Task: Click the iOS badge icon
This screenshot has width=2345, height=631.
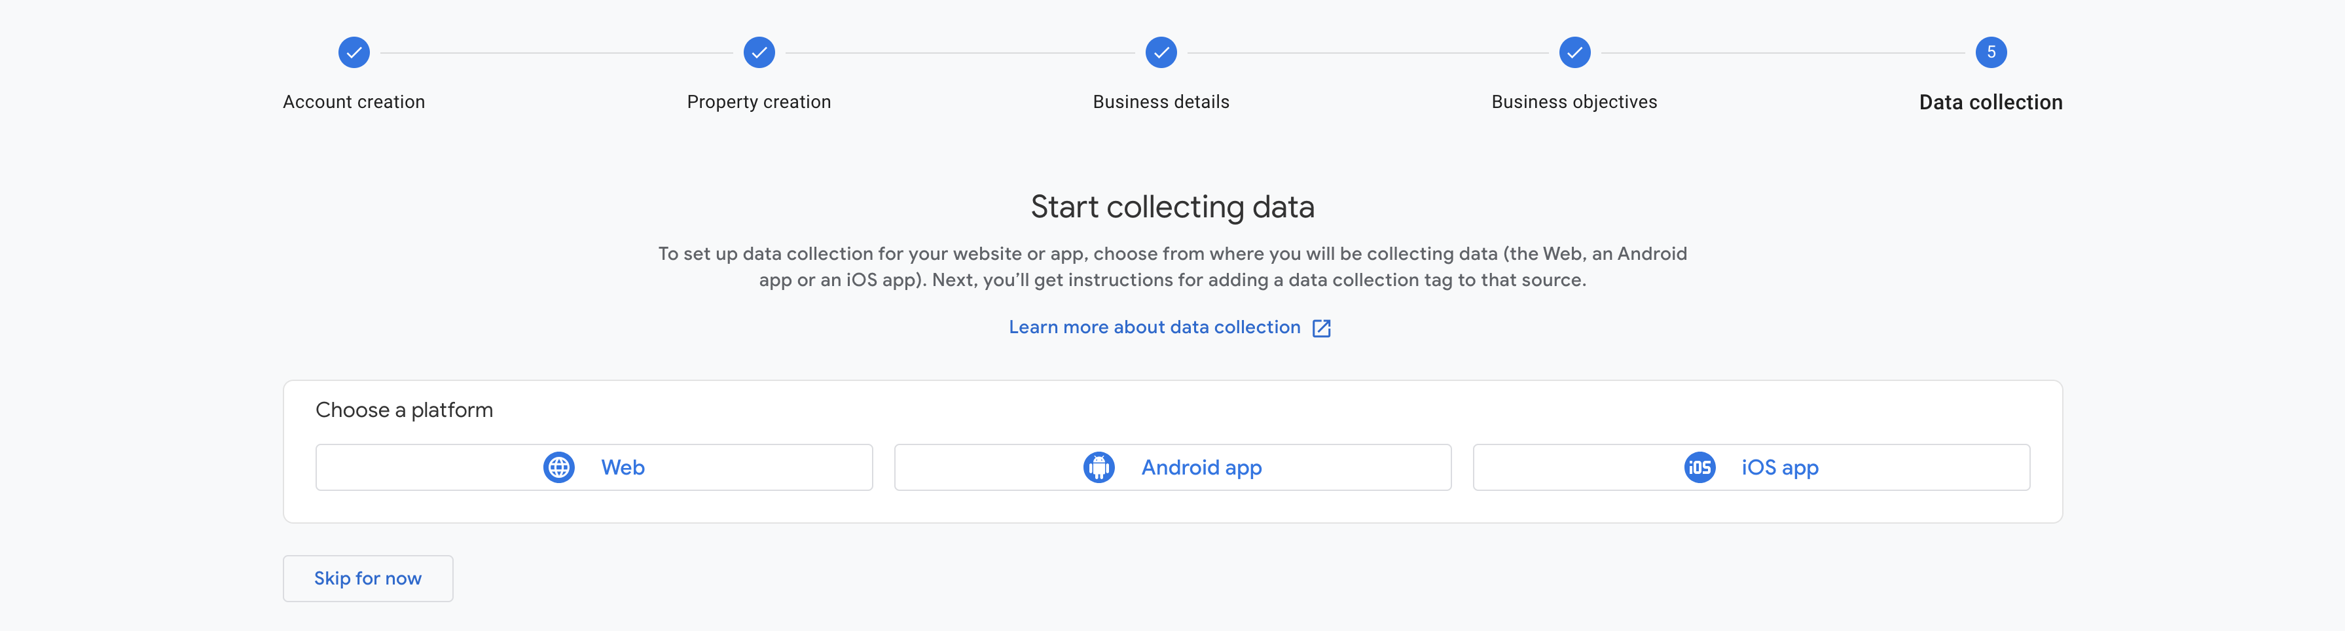Action: pos(1699,467)
